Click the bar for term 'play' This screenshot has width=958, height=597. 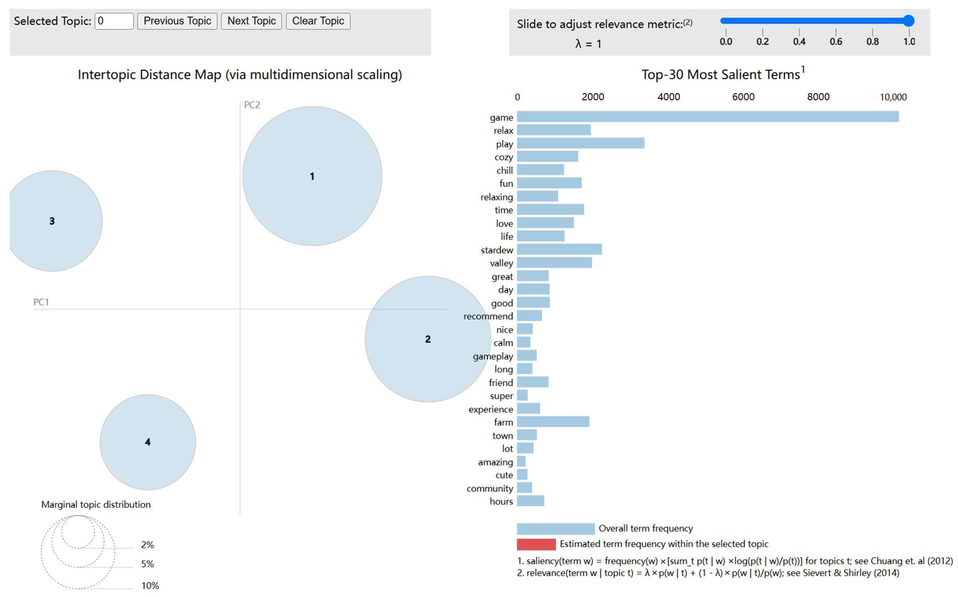point(580,143)
